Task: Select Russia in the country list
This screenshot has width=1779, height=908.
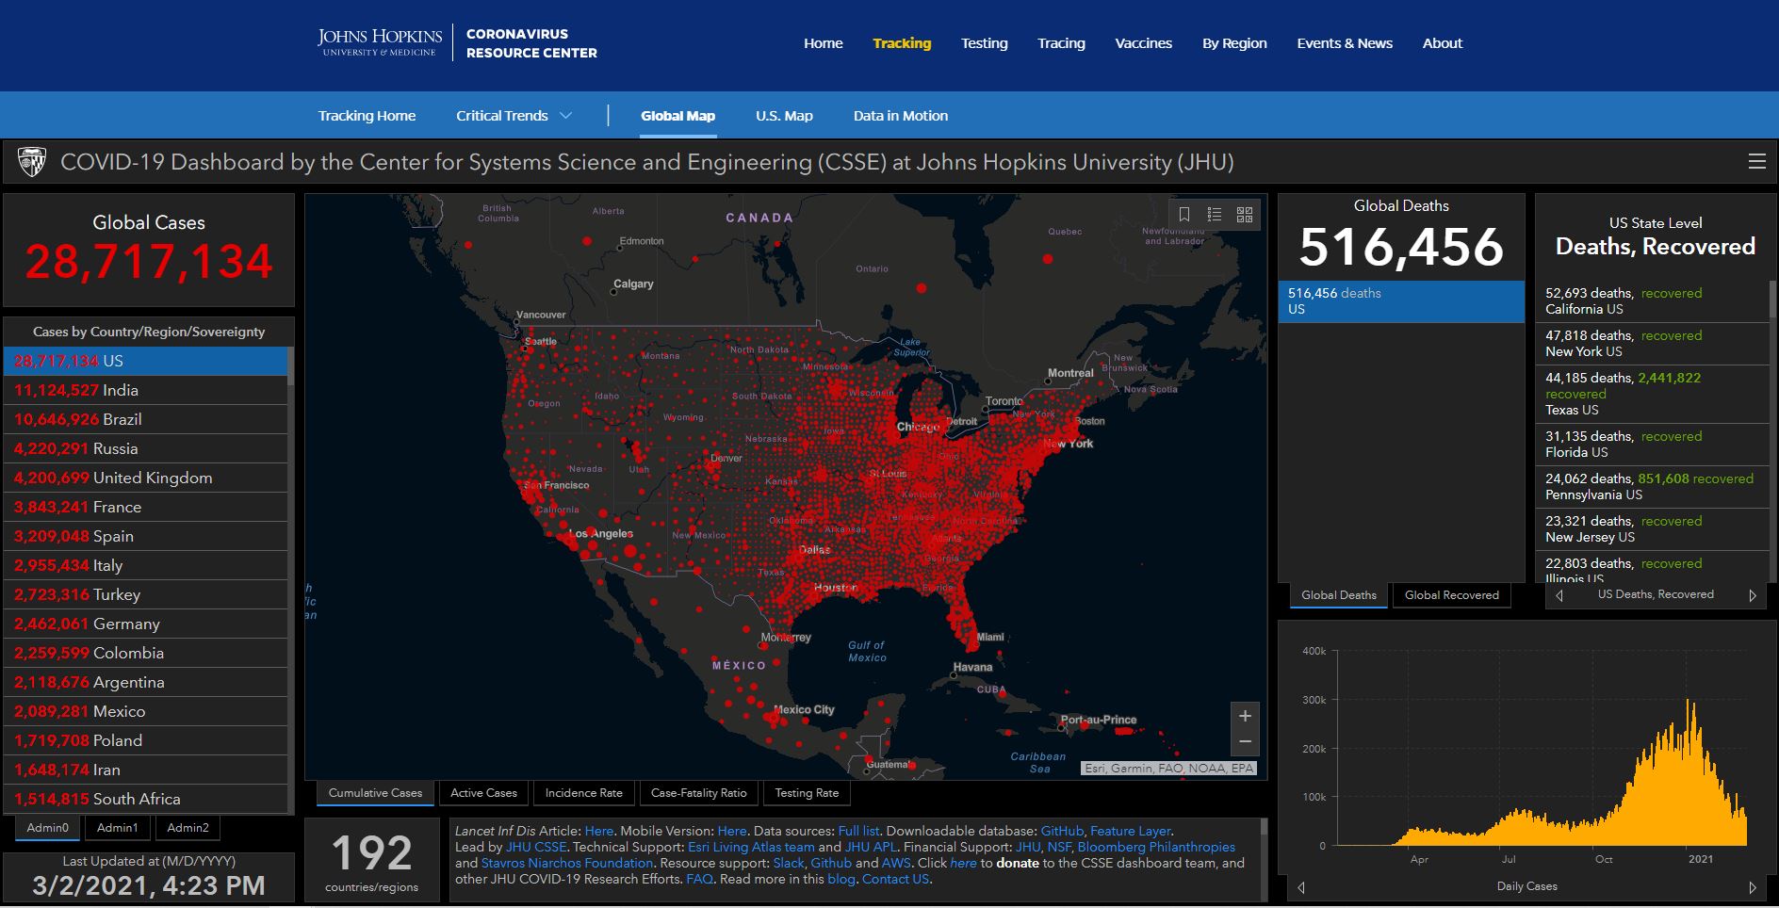Action: coord(146,448)
